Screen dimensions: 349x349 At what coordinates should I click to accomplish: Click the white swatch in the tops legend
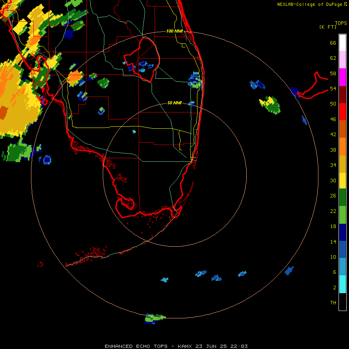coord(342,43)
